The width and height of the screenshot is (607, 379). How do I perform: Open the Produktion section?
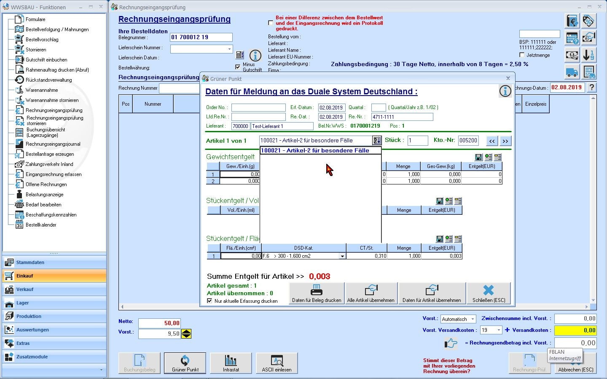point(54,316)
